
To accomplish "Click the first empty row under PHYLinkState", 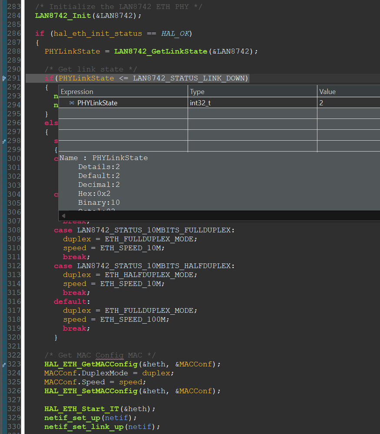I will pyautogui.click(x=123, y=114).
